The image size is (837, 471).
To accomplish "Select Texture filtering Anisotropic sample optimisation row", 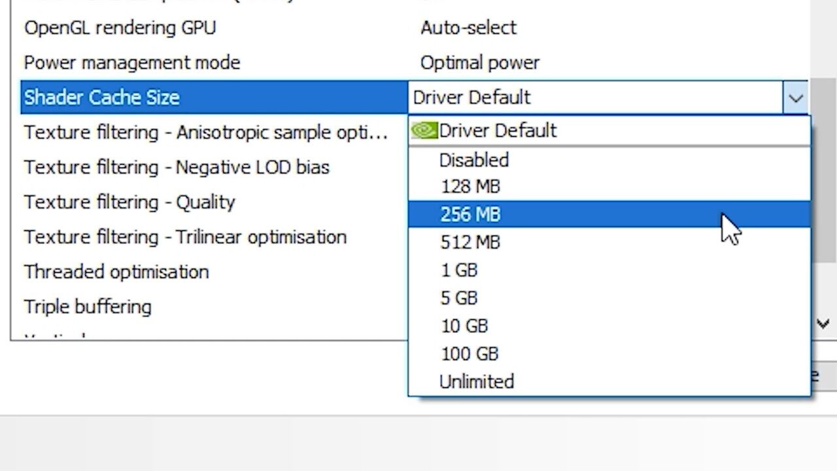I will point(205,132).
